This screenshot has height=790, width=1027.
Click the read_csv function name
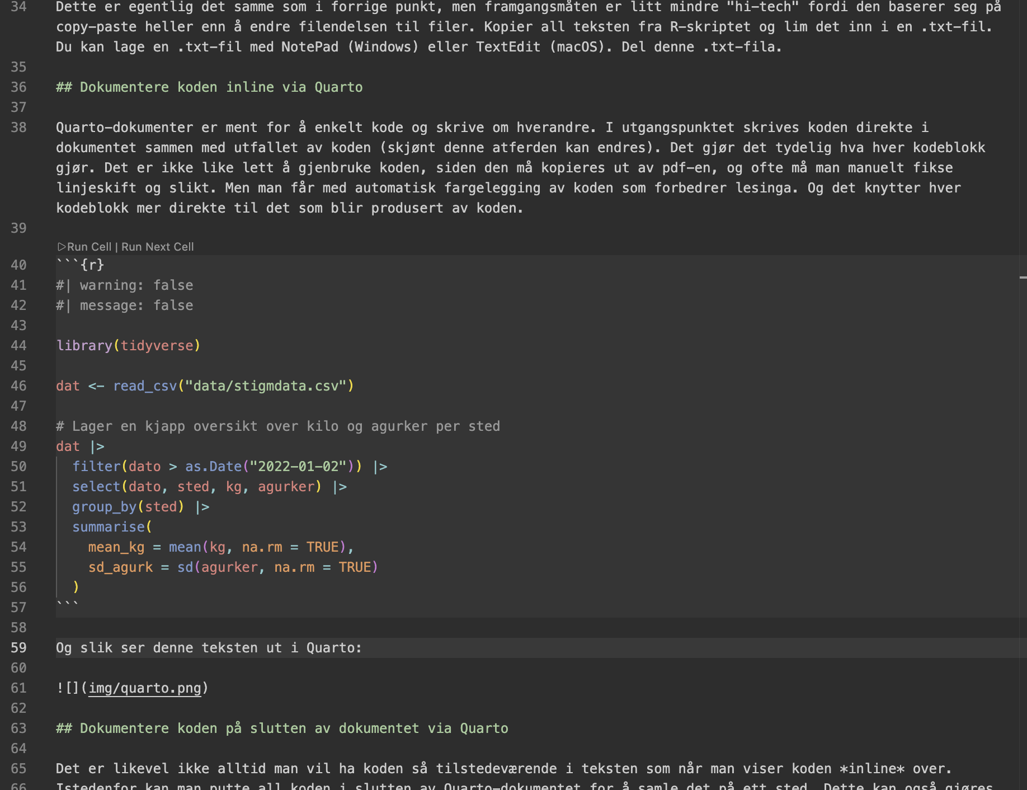[x=144, y=386]
